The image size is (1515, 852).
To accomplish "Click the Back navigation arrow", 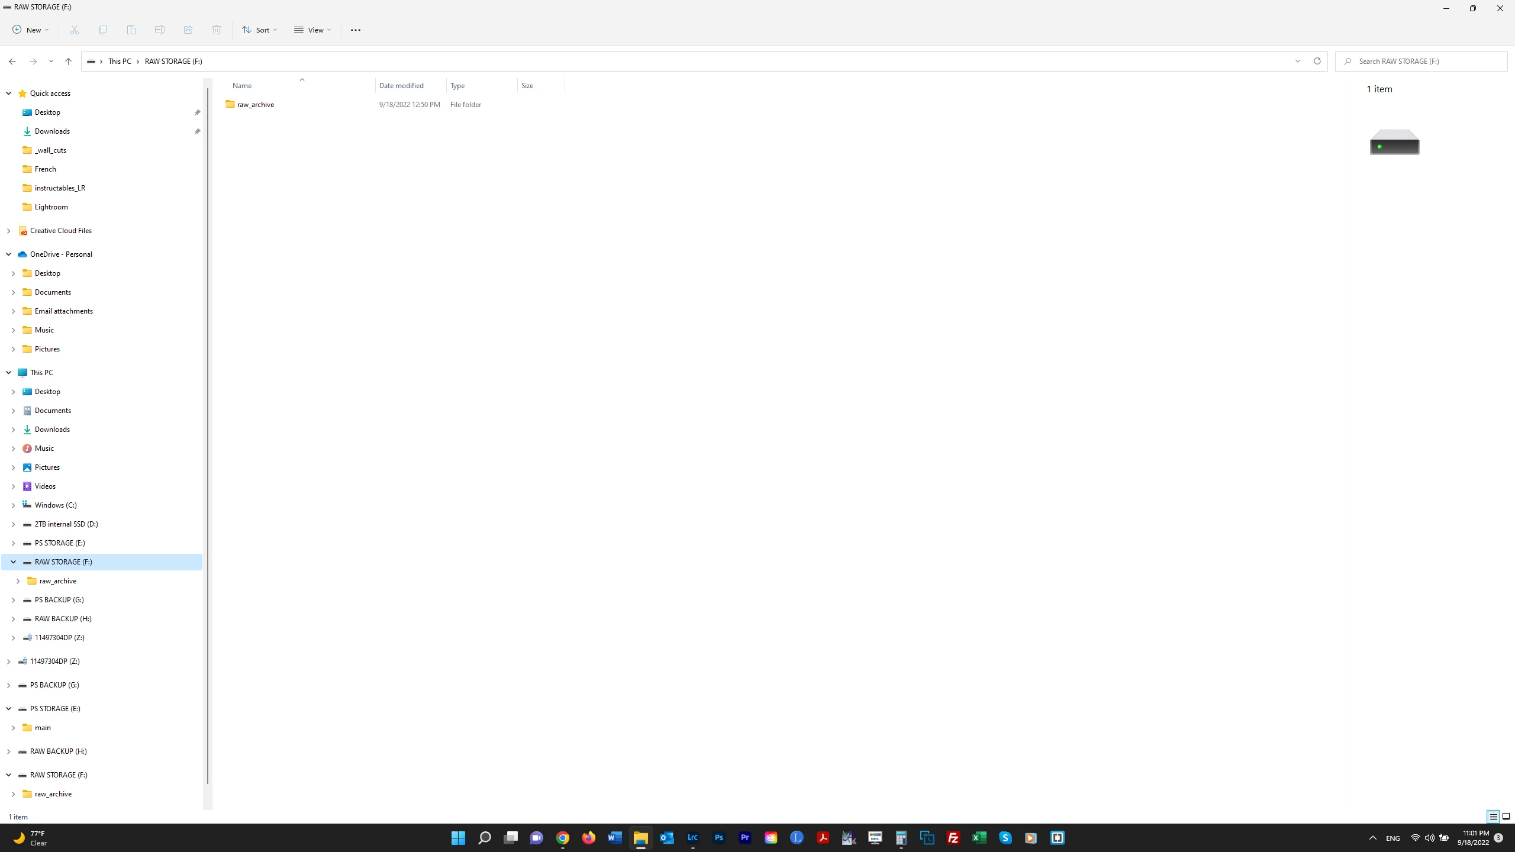I will pos(12,61).
